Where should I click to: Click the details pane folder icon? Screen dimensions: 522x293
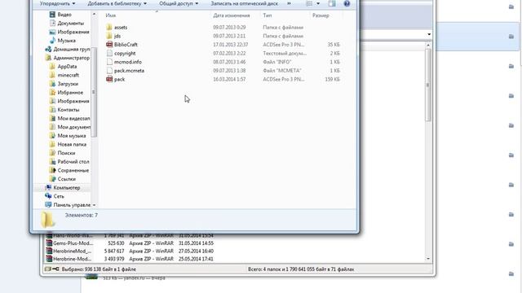(x=47, y=220)
